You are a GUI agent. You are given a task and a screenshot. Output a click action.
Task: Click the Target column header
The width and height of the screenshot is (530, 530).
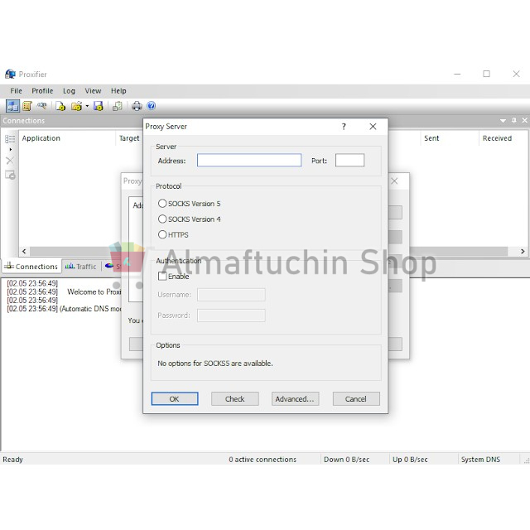(x=129, y=138)
